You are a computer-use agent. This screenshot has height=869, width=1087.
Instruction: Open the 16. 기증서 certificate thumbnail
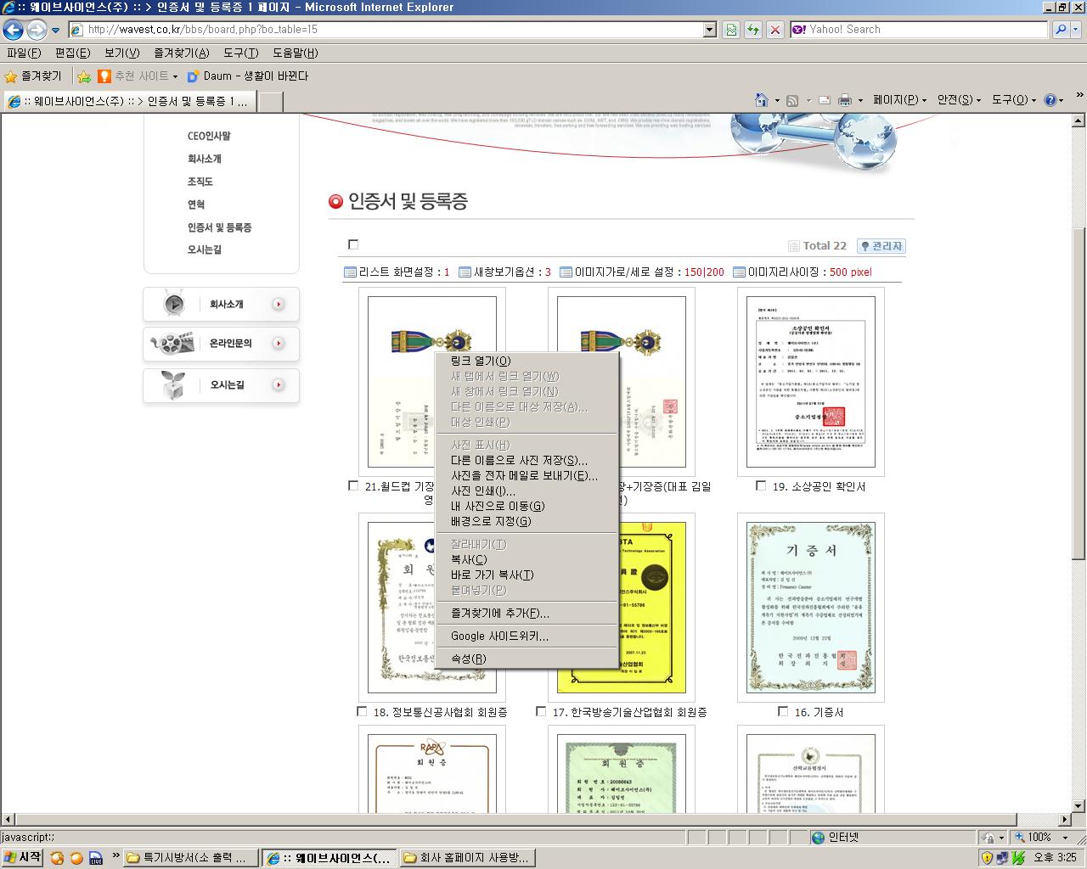tap(811, 608)
